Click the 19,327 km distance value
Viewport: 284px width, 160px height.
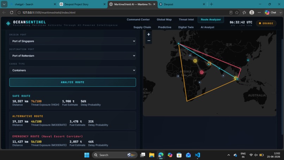tap(20, 121)
